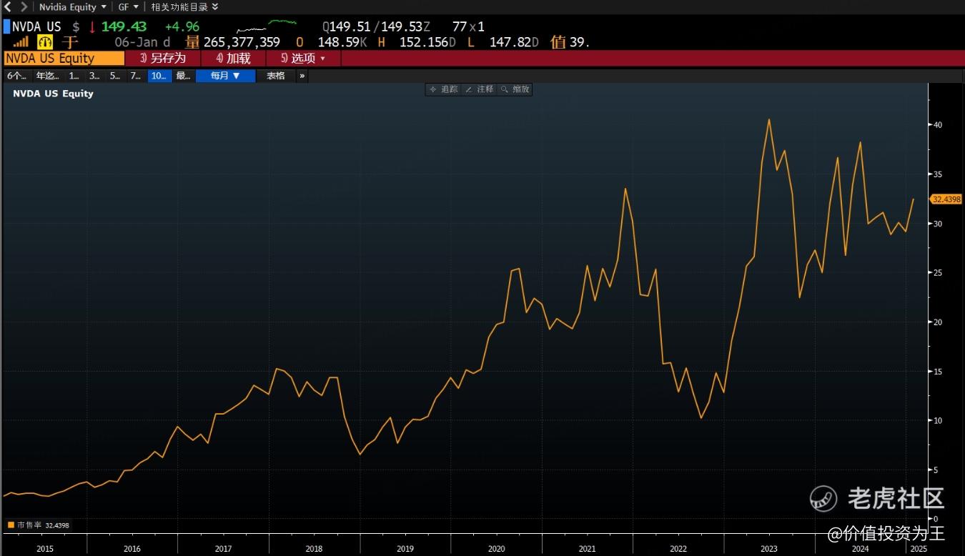Click the NVDA US Equity chart title
This screenshot has height=556, width=965.
click(54, 94)
